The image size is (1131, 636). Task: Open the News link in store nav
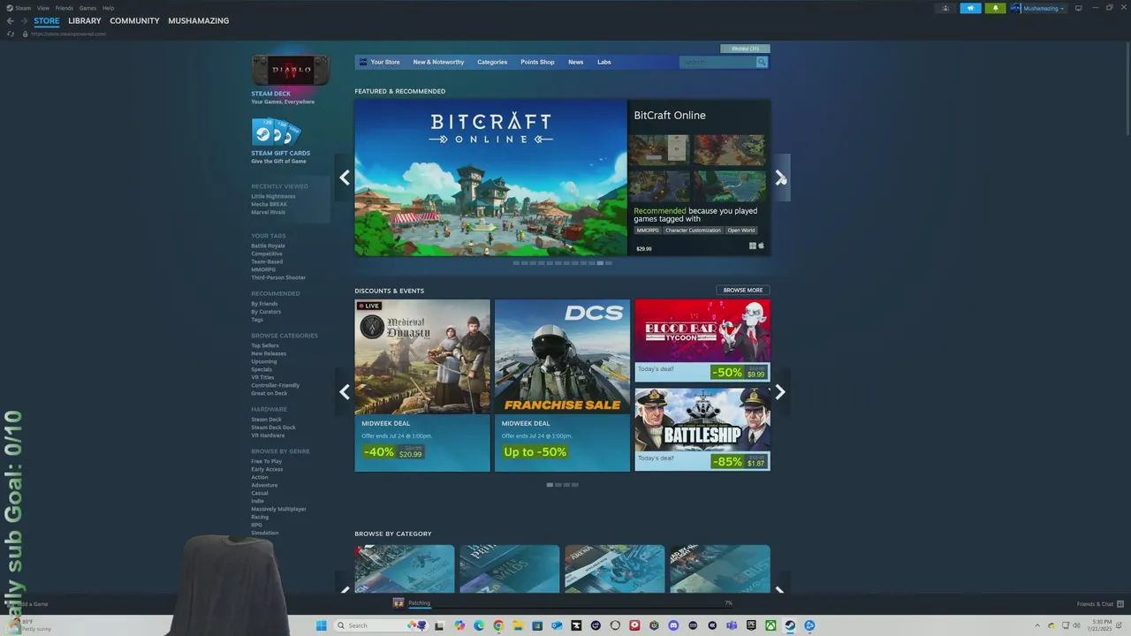[x=575, y=62]
